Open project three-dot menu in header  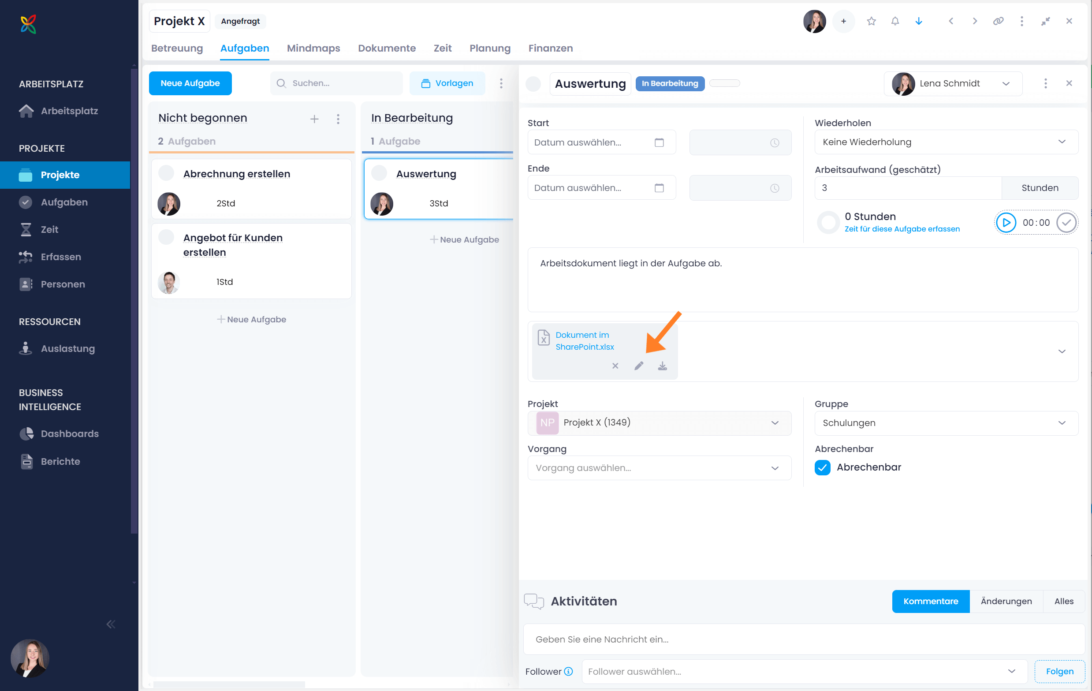[x=1022, y=21]
